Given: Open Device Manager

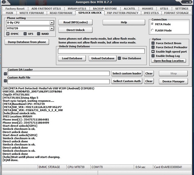Looking at the screenshot, I should [173, 81].
